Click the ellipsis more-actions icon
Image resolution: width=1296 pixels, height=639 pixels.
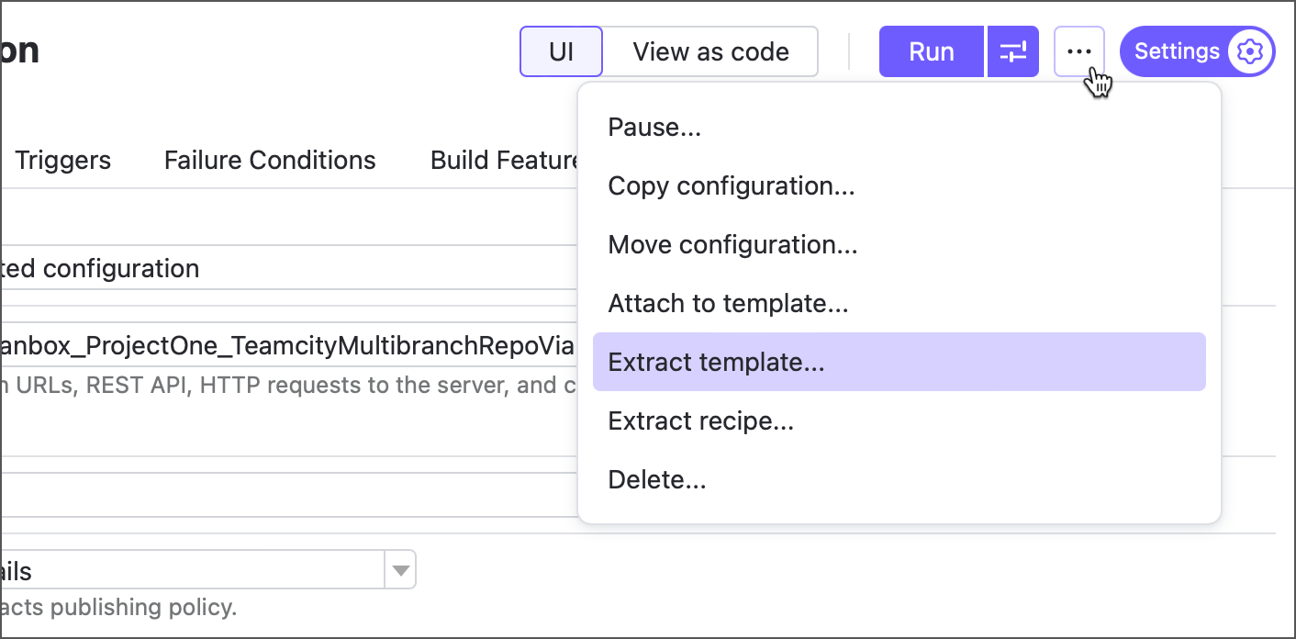[1078, 51]
